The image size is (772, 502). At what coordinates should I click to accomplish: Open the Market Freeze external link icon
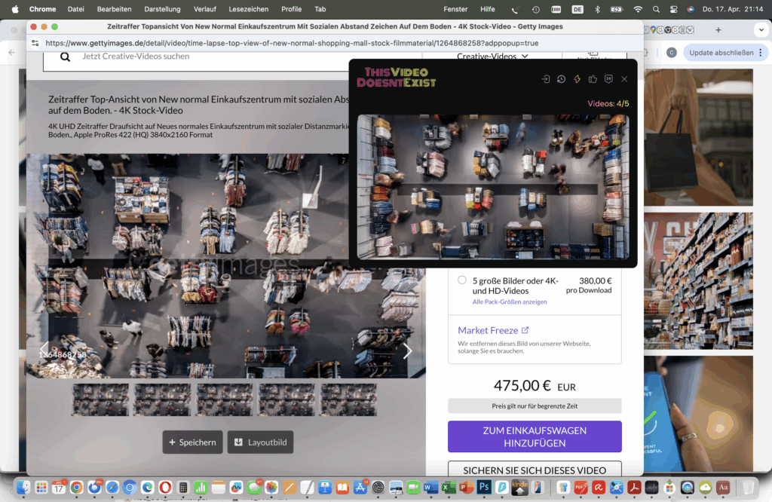coord(525,330)
